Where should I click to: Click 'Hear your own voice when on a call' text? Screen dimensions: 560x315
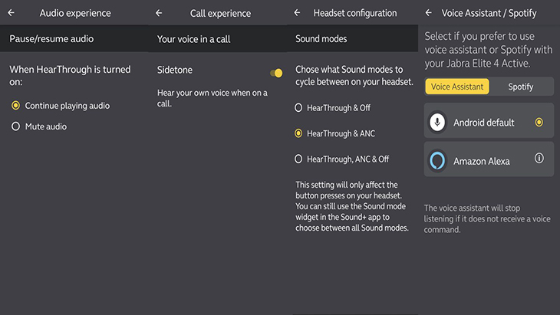(212, 98)
